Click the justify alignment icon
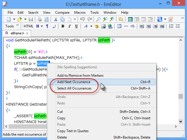187x140 pixels. pos(162,26)
